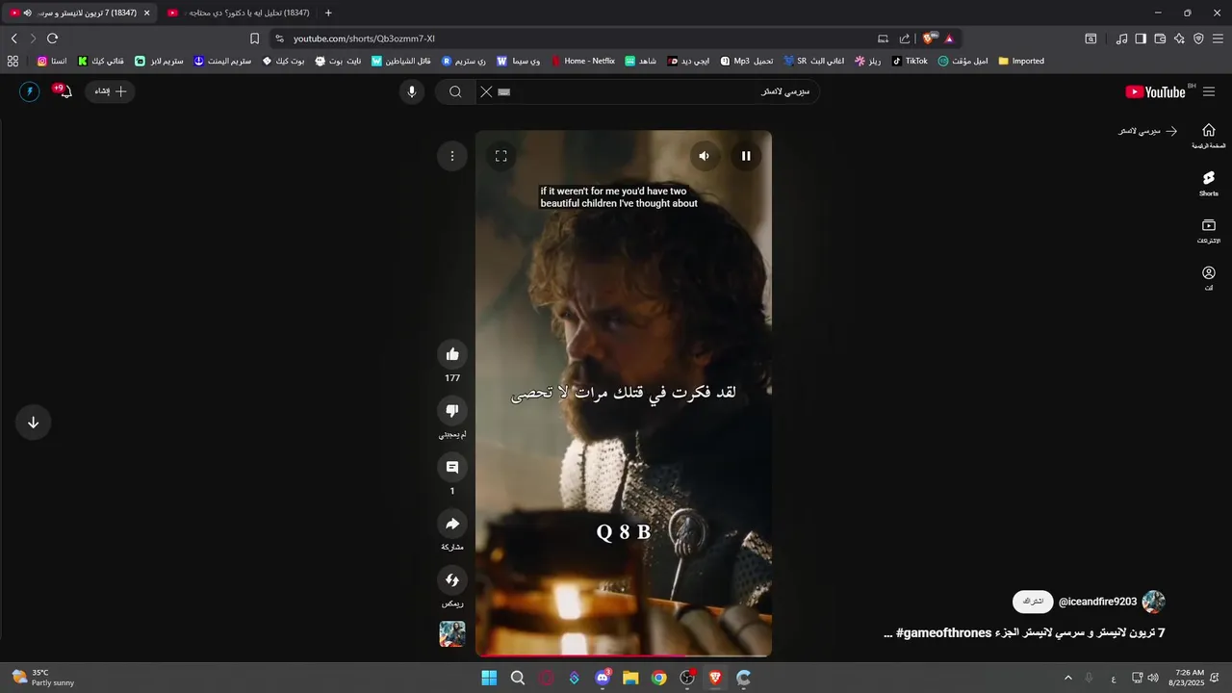
Task: Click the short's red progress bar
Action: (624, 655)
